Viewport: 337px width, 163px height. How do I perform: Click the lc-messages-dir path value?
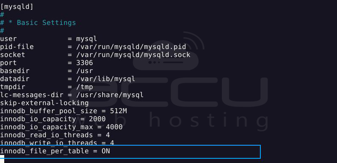[110, 95]
